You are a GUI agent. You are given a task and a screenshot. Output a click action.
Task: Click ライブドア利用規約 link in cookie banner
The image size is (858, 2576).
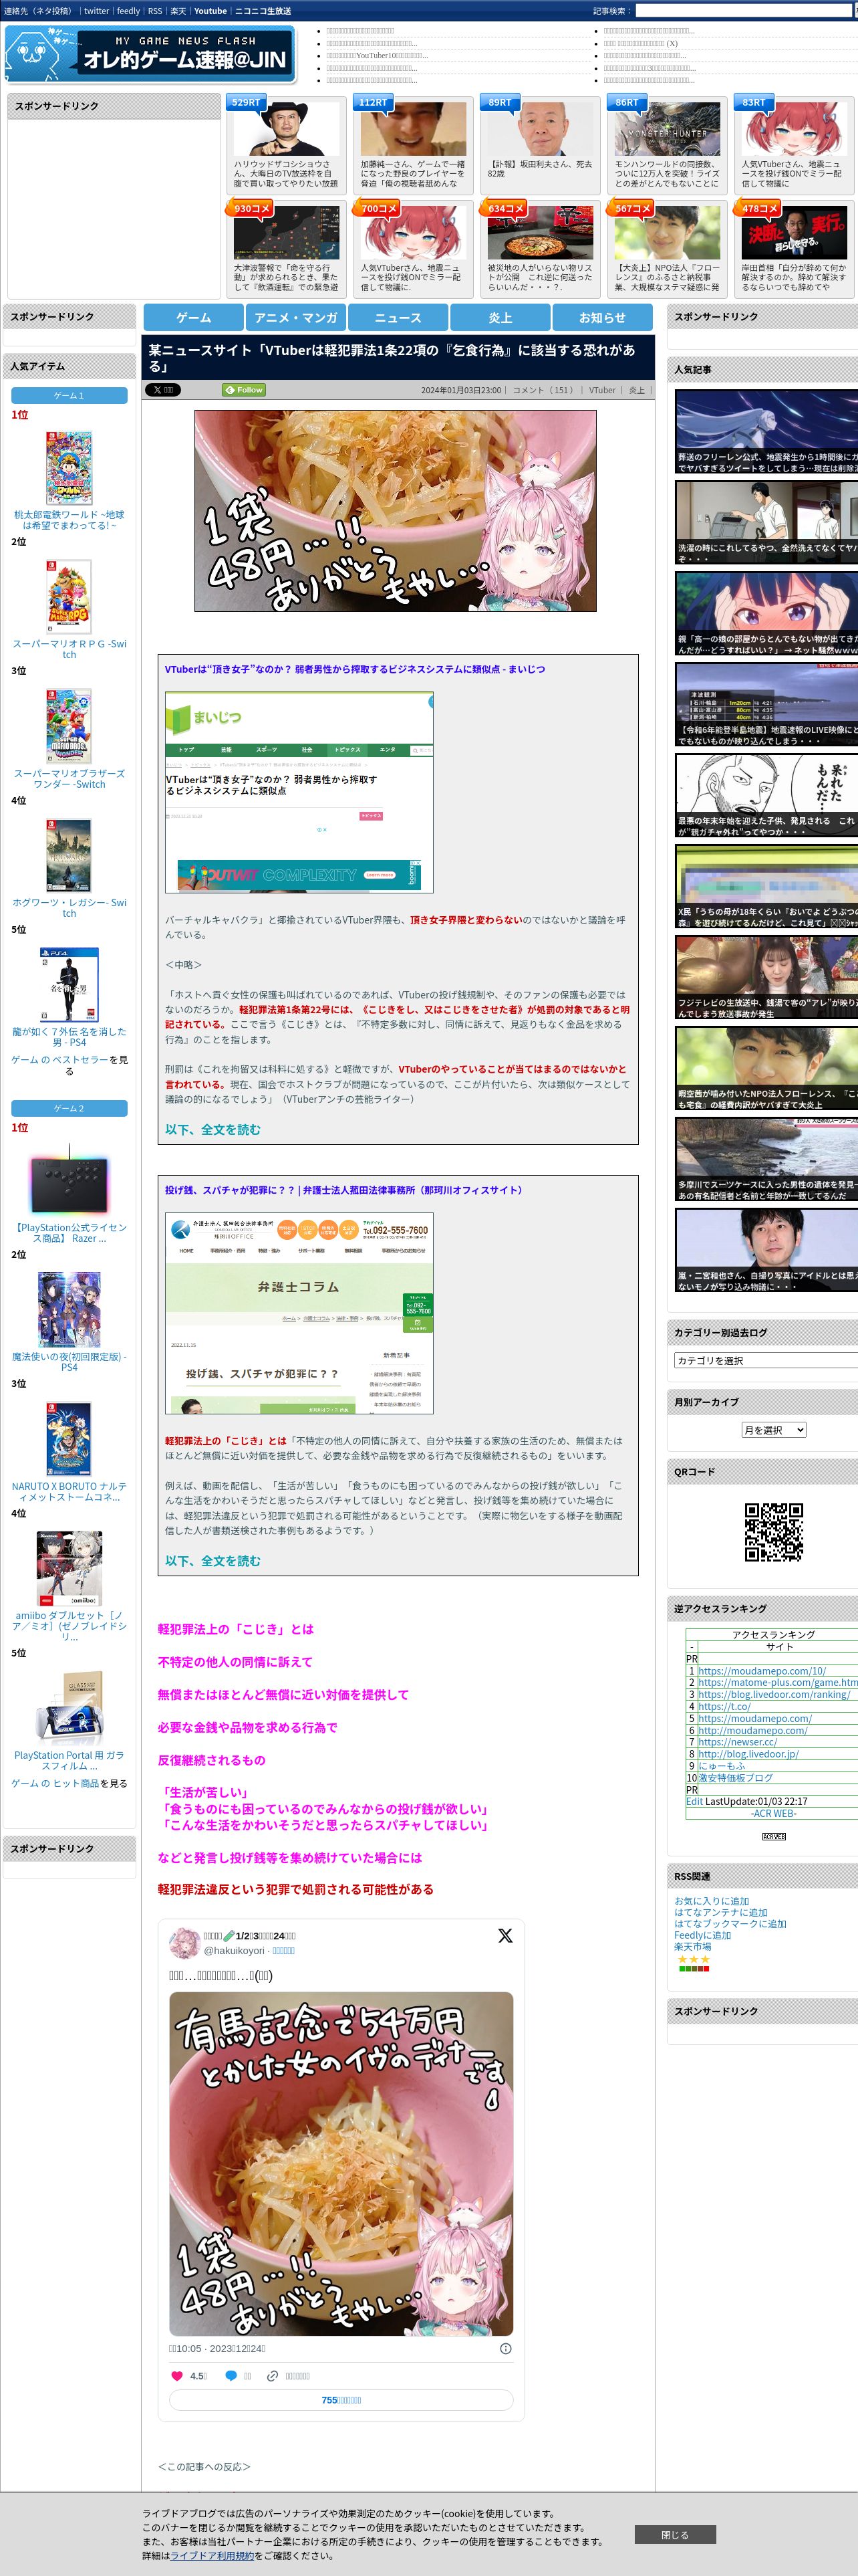pos(212,2555)
